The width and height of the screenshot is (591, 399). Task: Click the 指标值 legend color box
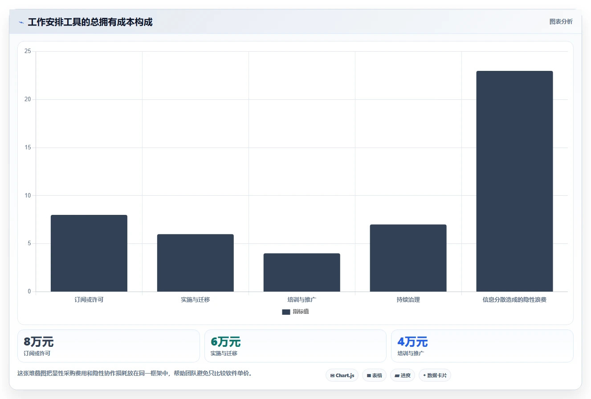286,312
